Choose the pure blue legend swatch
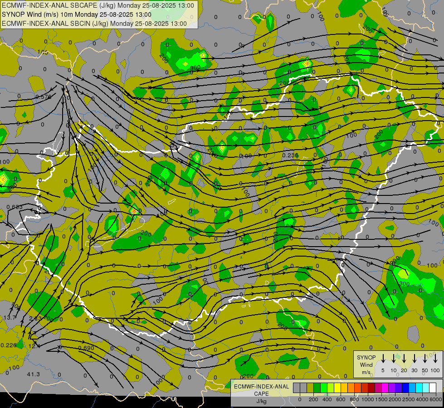Viewport: 444px width, 408px height. pos(405,388)
